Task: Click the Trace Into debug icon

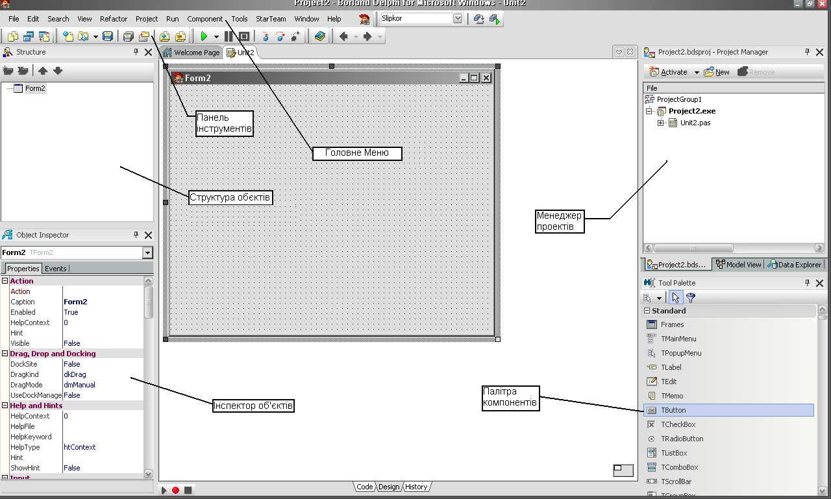Action: [266, 36]
